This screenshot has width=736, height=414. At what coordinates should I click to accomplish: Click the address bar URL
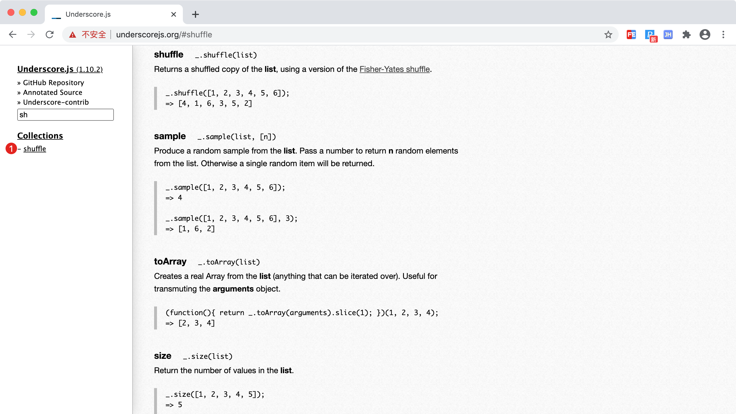coord(164,34)
